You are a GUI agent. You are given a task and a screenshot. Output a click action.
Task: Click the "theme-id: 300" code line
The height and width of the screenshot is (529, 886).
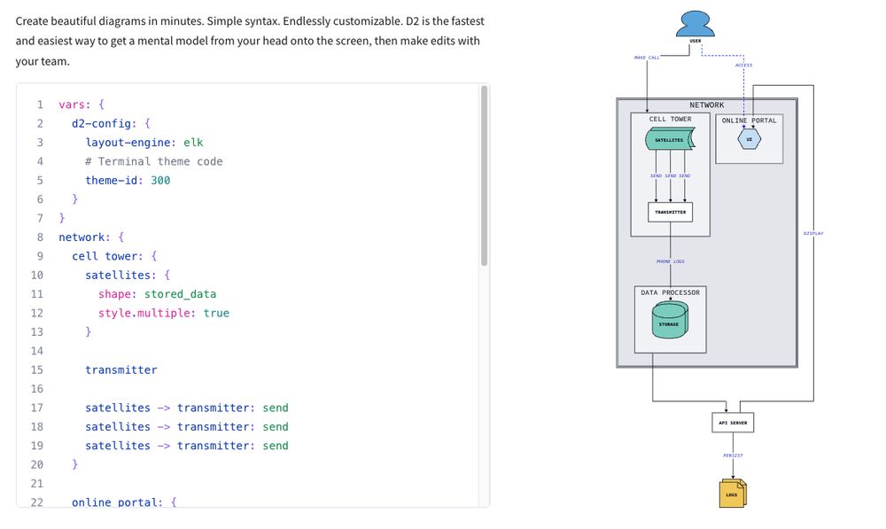(x=128, y=180)
